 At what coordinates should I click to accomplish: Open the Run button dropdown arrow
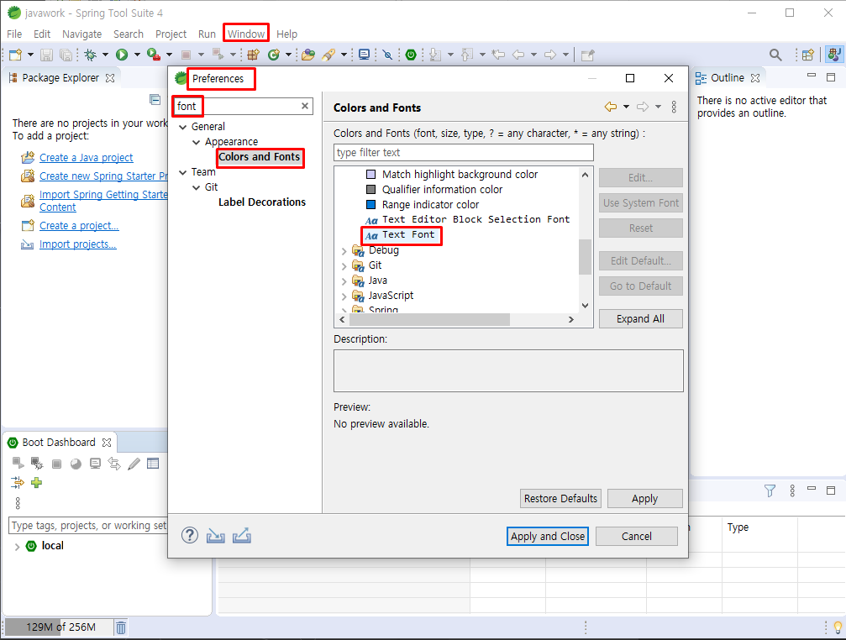pyautogui.click(x=137, y=55)
